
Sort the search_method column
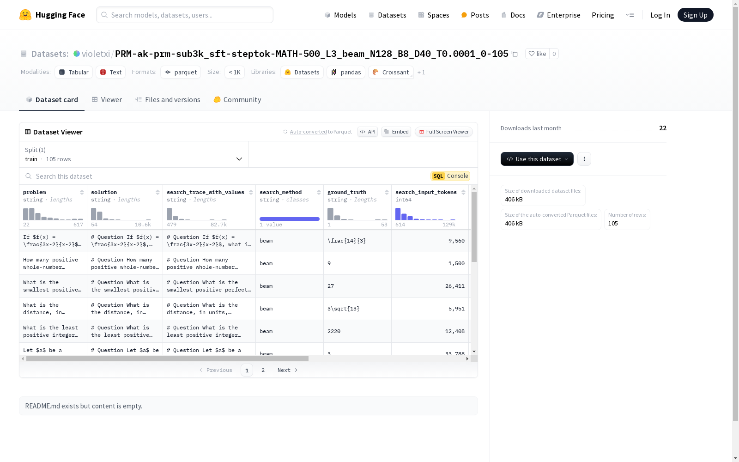pos(319,192)
